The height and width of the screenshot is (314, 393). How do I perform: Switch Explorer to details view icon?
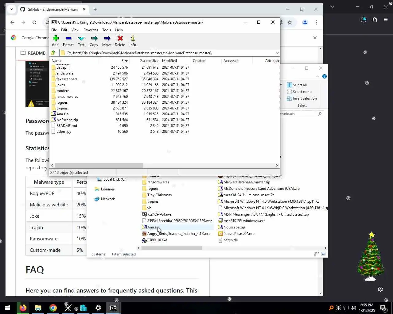pos(316,254)
